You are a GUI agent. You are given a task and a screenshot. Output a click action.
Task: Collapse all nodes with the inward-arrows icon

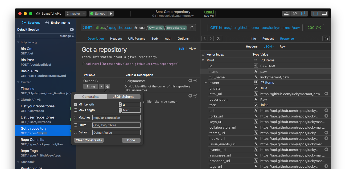[203, 54]
